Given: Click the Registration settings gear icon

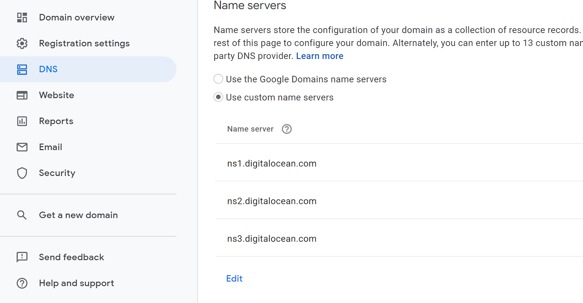Looking at the screenshot, I should 22,43.
